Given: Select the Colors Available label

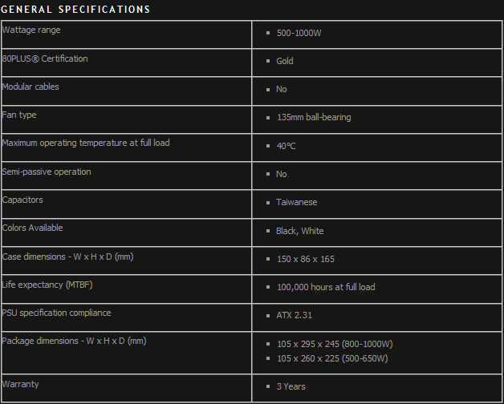Looking at the screenshot, I should click(x=32, y=228).
